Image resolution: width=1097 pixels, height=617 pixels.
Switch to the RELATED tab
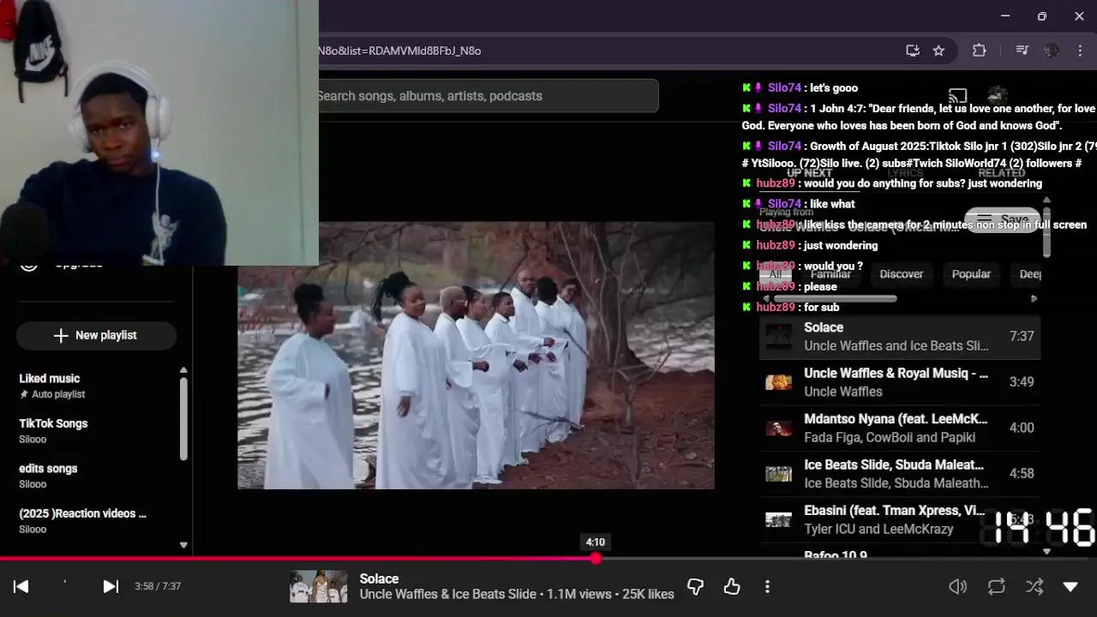[1002, 173]
